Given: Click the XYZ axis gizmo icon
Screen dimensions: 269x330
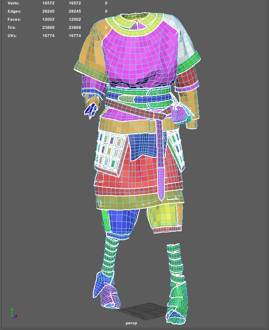Looking at the screenshot, I should click(13, 313).
